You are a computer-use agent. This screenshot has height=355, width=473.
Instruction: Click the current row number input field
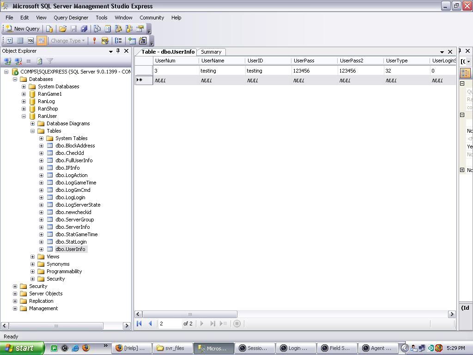point(169,324)
